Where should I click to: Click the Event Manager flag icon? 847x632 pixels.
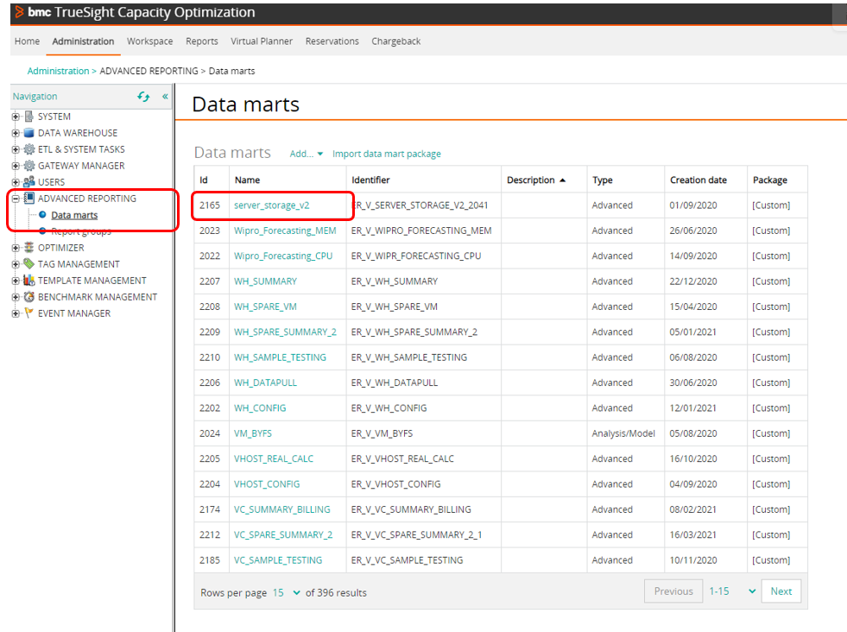pyautogui.click(x=29, y=313)
